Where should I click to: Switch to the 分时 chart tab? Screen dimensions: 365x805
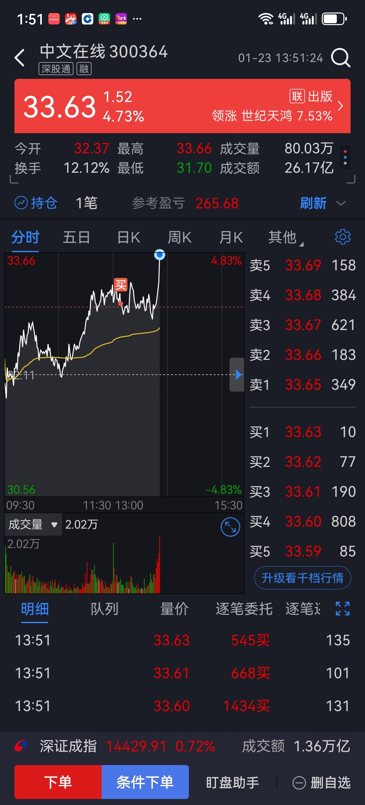point(25,237)
